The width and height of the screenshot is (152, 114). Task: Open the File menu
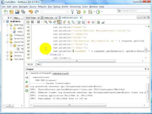click(x=4, y=7)
